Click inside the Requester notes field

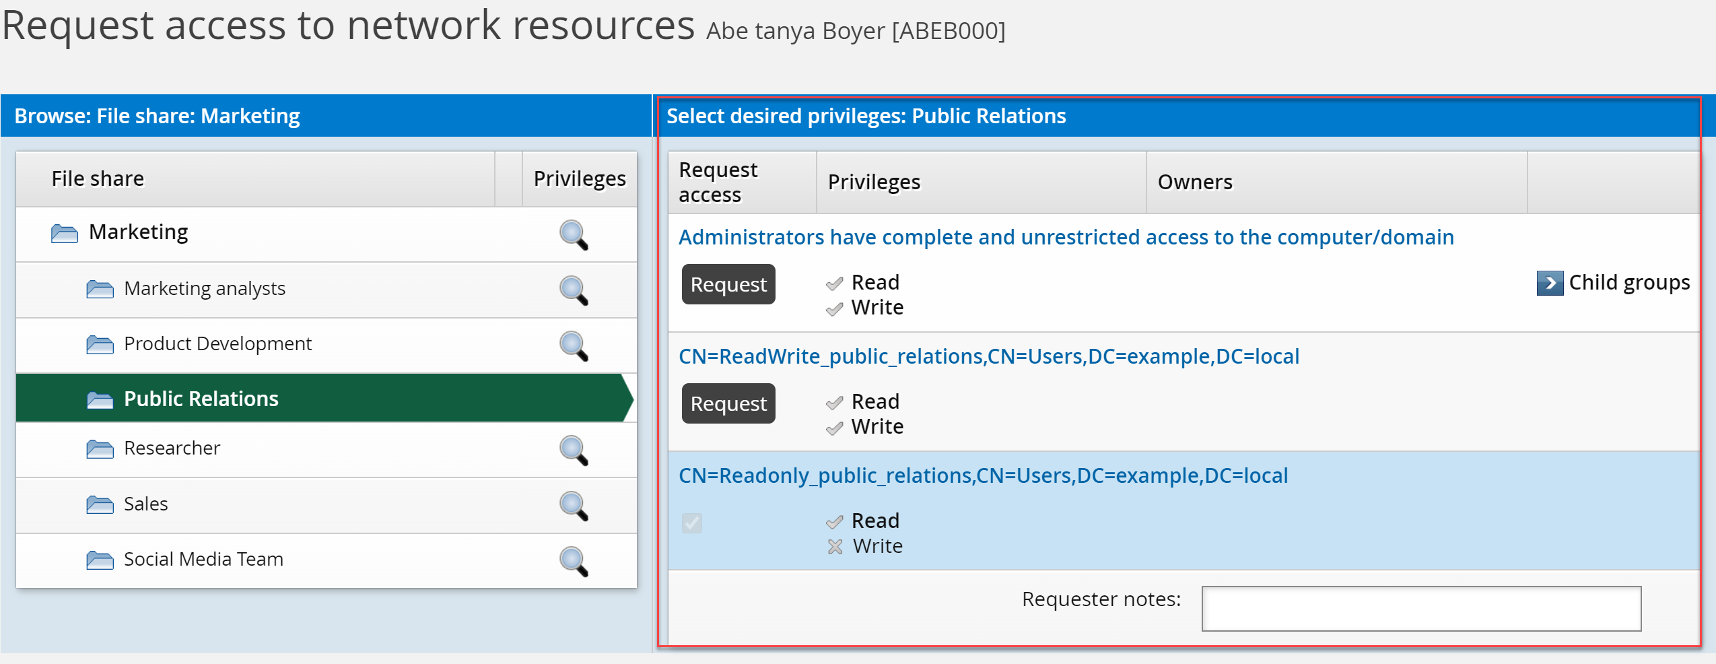coord(1421,608)
